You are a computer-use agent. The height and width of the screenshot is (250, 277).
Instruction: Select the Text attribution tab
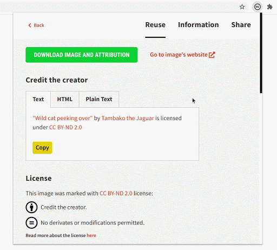(38, 99)
